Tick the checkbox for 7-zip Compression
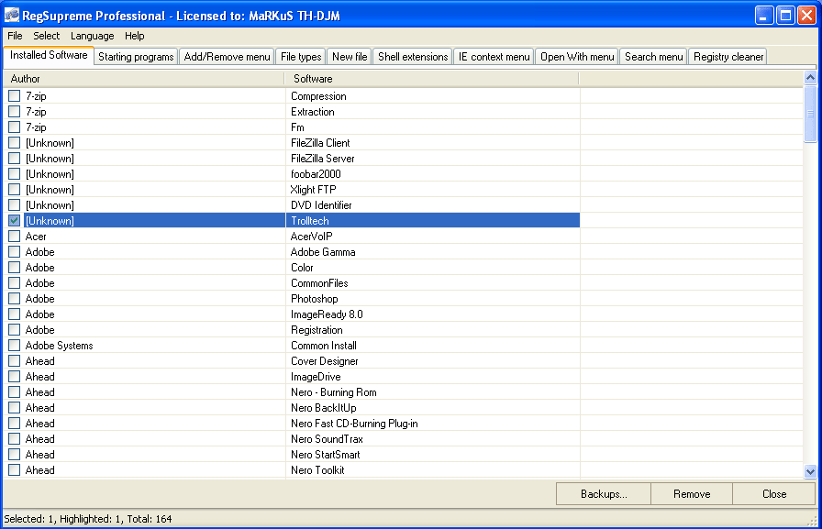This screenshot has height=529, width=822. [14, 96]
